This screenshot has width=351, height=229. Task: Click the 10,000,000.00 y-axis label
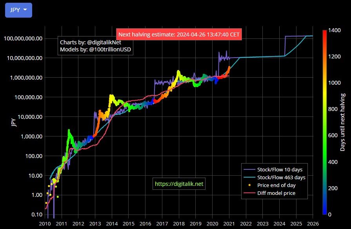[x=25, y=58]
